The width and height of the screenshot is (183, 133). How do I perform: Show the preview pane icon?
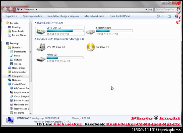(169, 16)
